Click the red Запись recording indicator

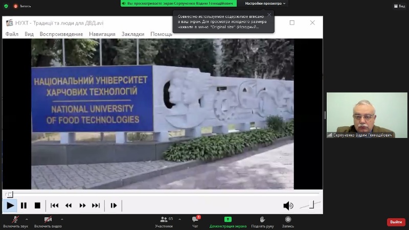pos(22,6)
